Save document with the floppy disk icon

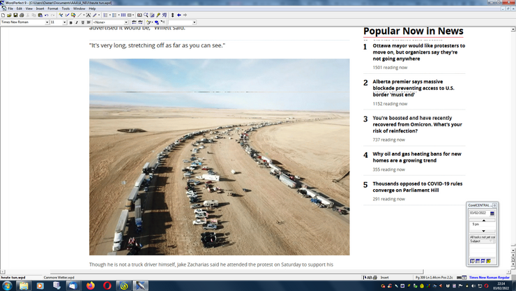tap(15, 15)
